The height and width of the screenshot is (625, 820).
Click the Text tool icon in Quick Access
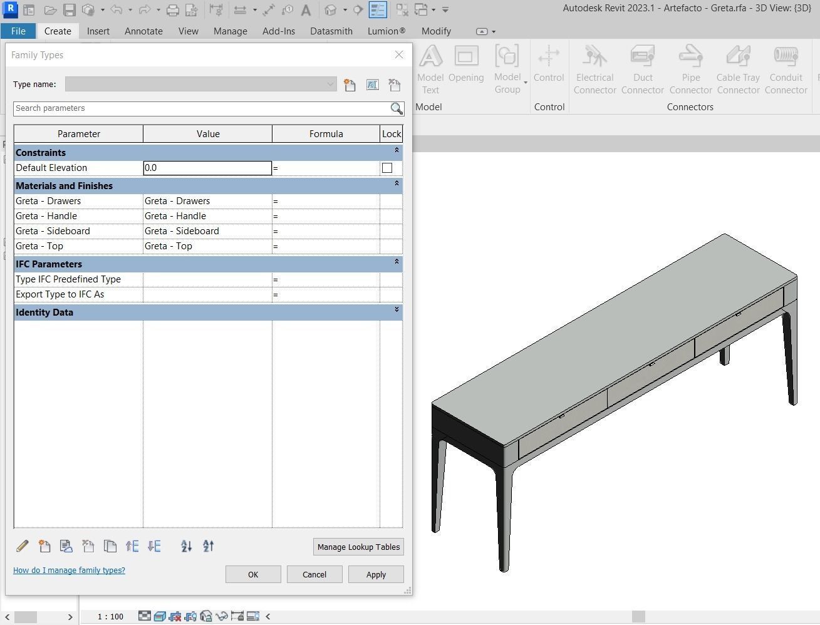[x=306, y=10]
